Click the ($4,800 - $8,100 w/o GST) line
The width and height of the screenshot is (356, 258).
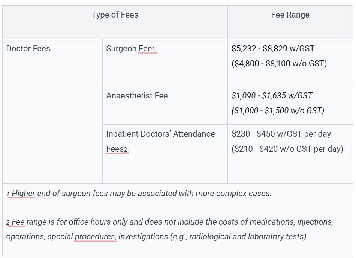279,64
